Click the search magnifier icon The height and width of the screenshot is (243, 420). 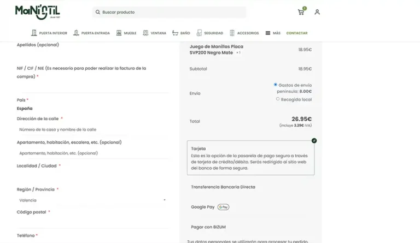point(98,12)
